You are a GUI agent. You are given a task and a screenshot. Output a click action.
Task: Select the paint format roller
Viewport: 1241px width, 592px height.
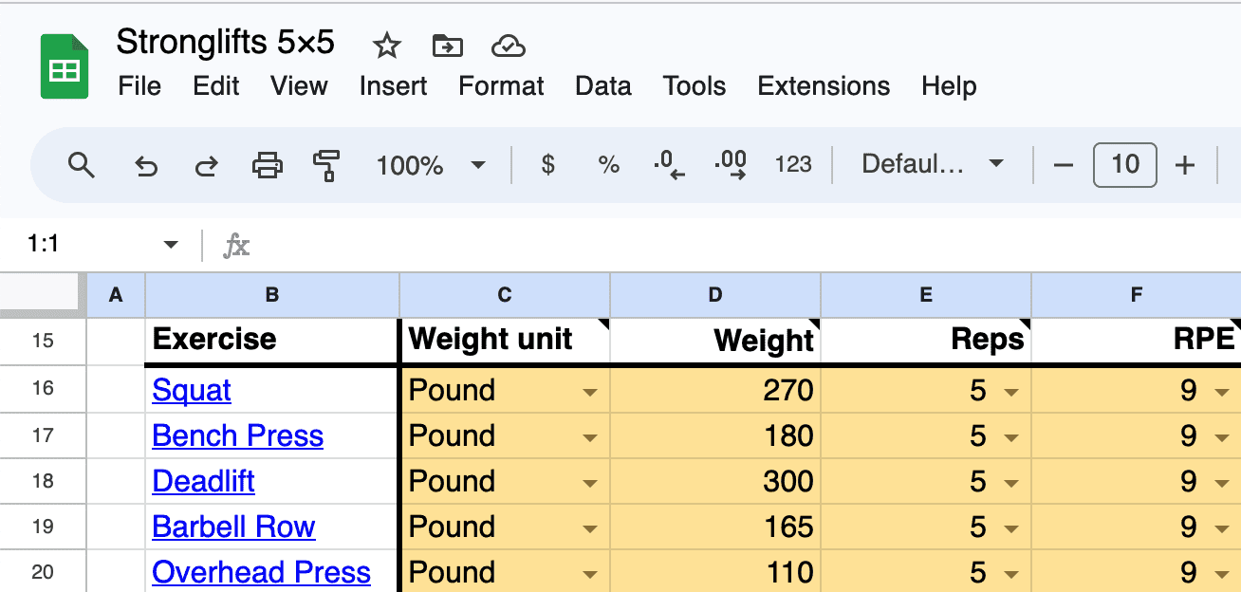point(327,165)
